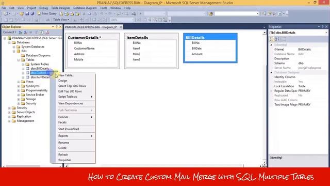Close the Diagram_0 document tab

click(121, 27)
